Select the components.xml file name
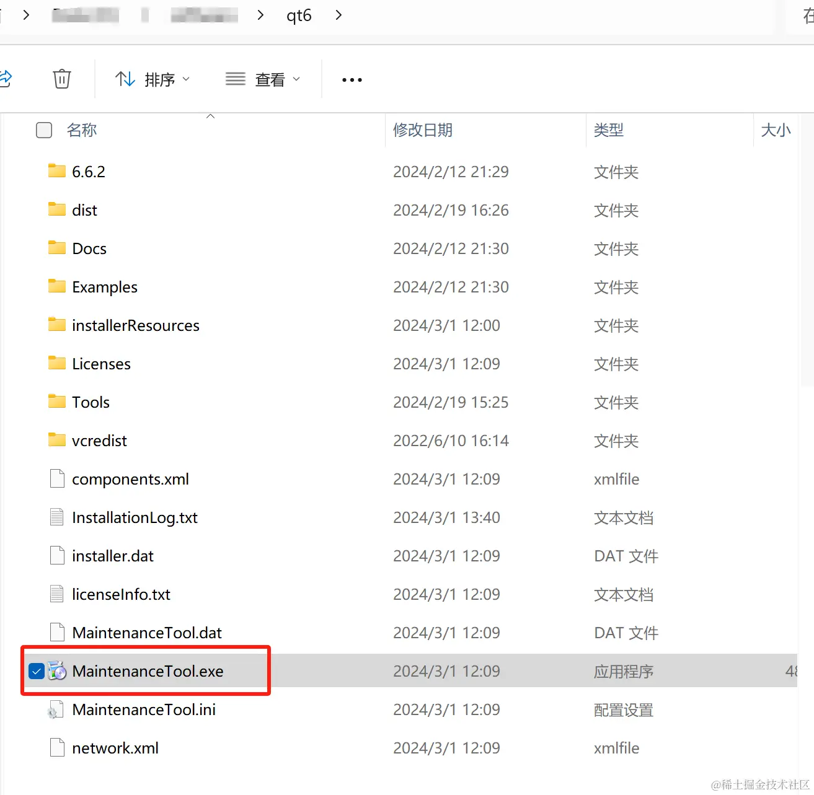This screenshot has width=814, height=795. [x=130, y=479]
